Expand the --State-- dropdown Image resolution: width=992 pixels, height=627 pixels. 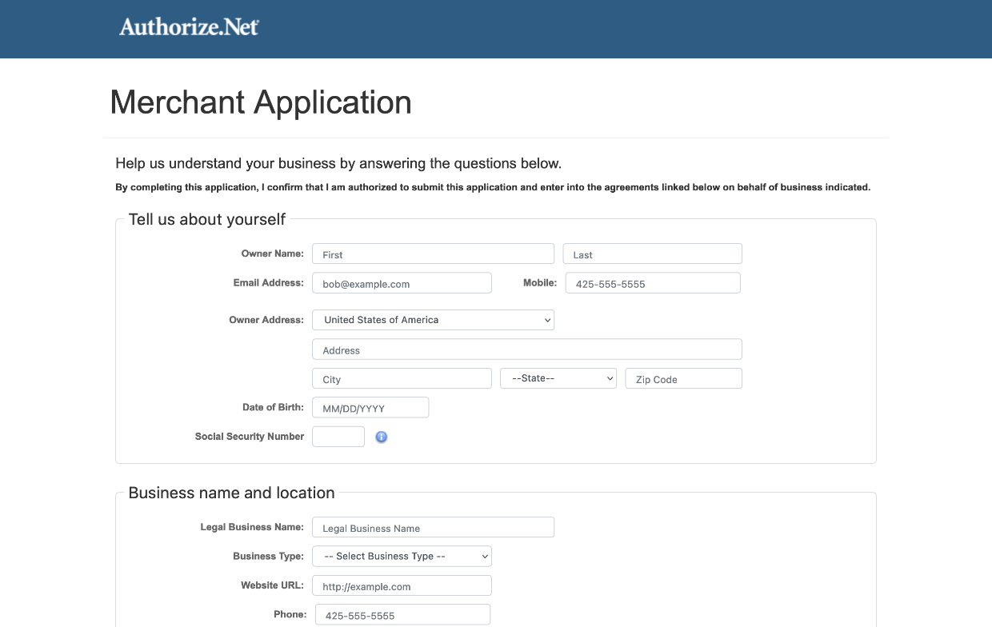(x=558, y=377)
